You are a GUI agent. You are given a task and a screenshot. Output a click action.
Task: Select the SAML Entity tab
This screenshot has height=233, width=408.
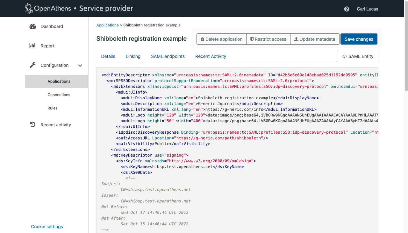[x=358, y=56]
